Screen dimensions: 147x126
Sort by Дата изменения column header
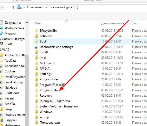(113, 23)
